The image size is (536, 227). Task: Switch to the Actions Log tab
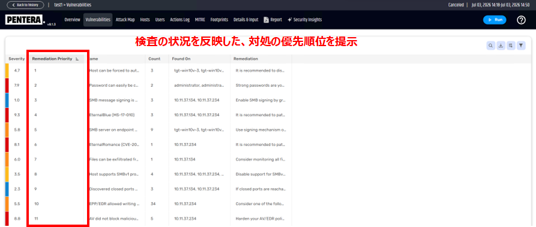point(180,20)
